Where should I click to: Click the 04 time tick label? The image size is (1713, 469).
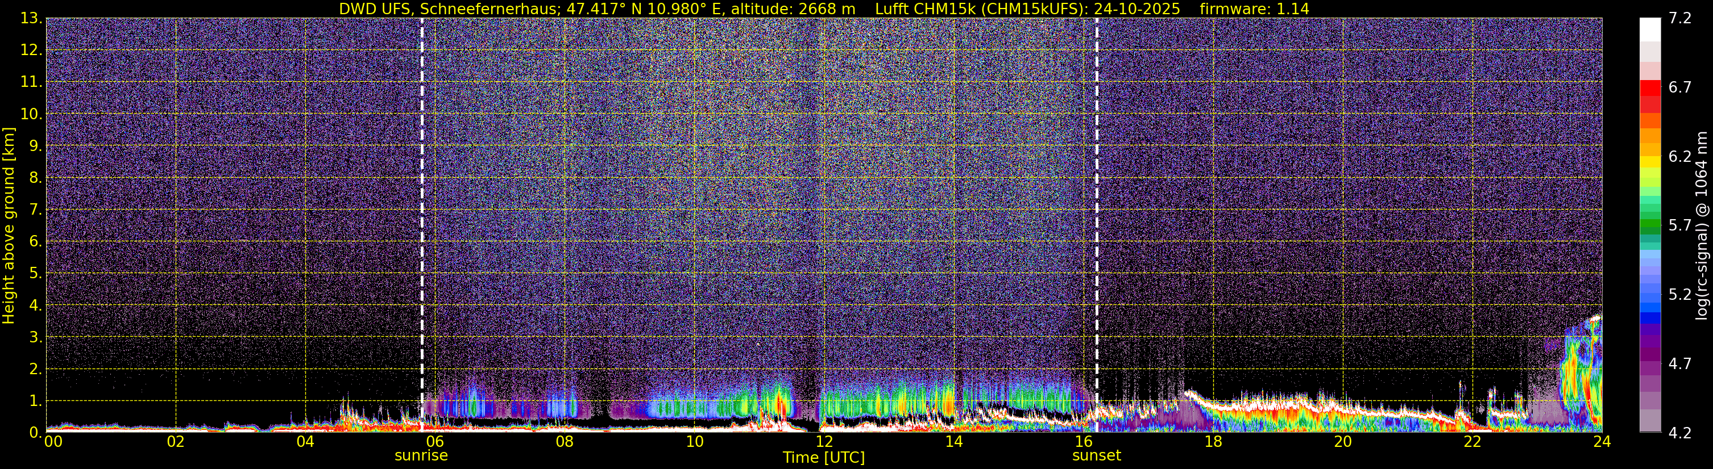click(305, 442)
